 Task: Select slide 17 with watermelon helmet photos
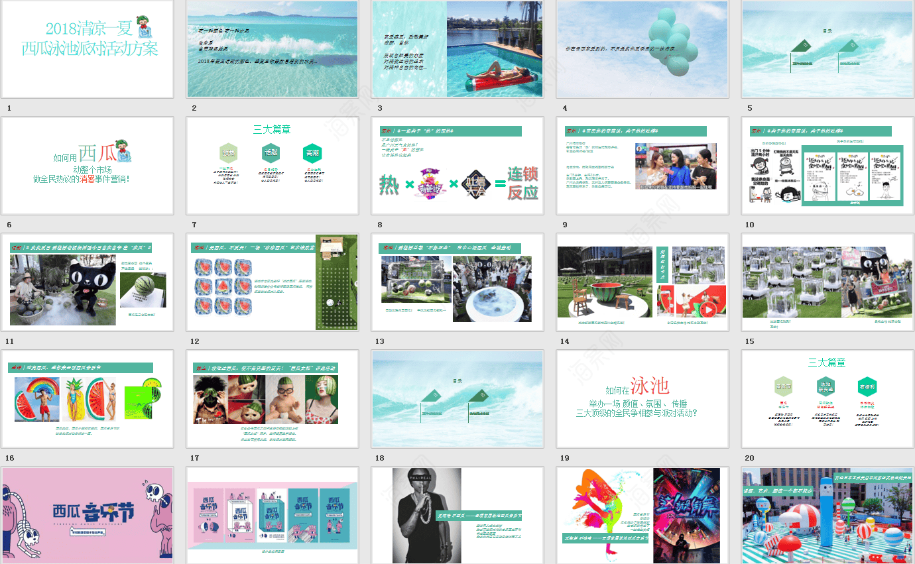(x=273, y=399)
